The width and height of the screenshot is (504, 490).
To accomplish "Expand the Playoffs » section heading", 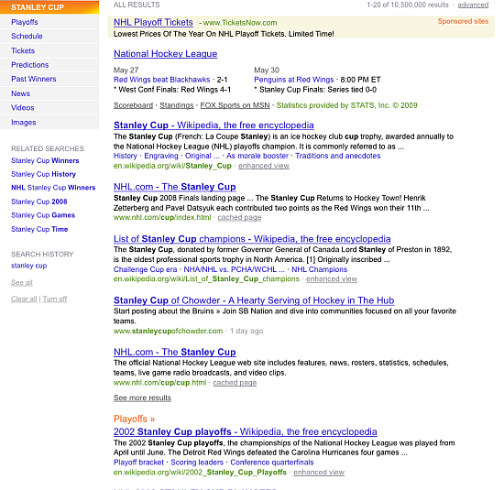I will click(x=134, y=419).
